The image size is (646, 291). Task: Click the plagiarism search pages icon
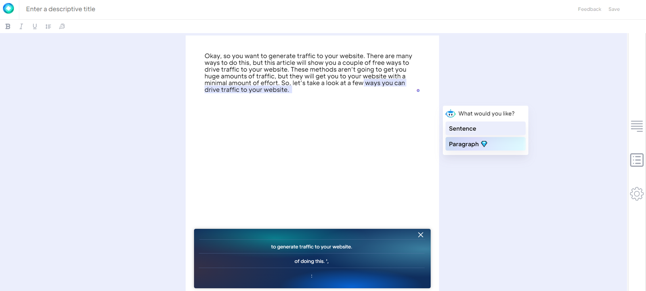(x=62, y=26)
